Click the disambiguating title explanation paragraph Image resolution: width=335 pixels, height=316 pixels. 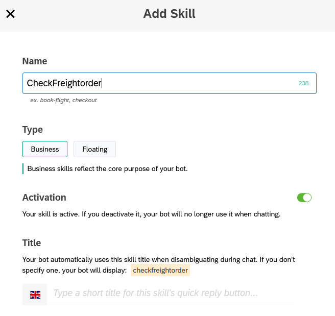[x=158, y=265]
